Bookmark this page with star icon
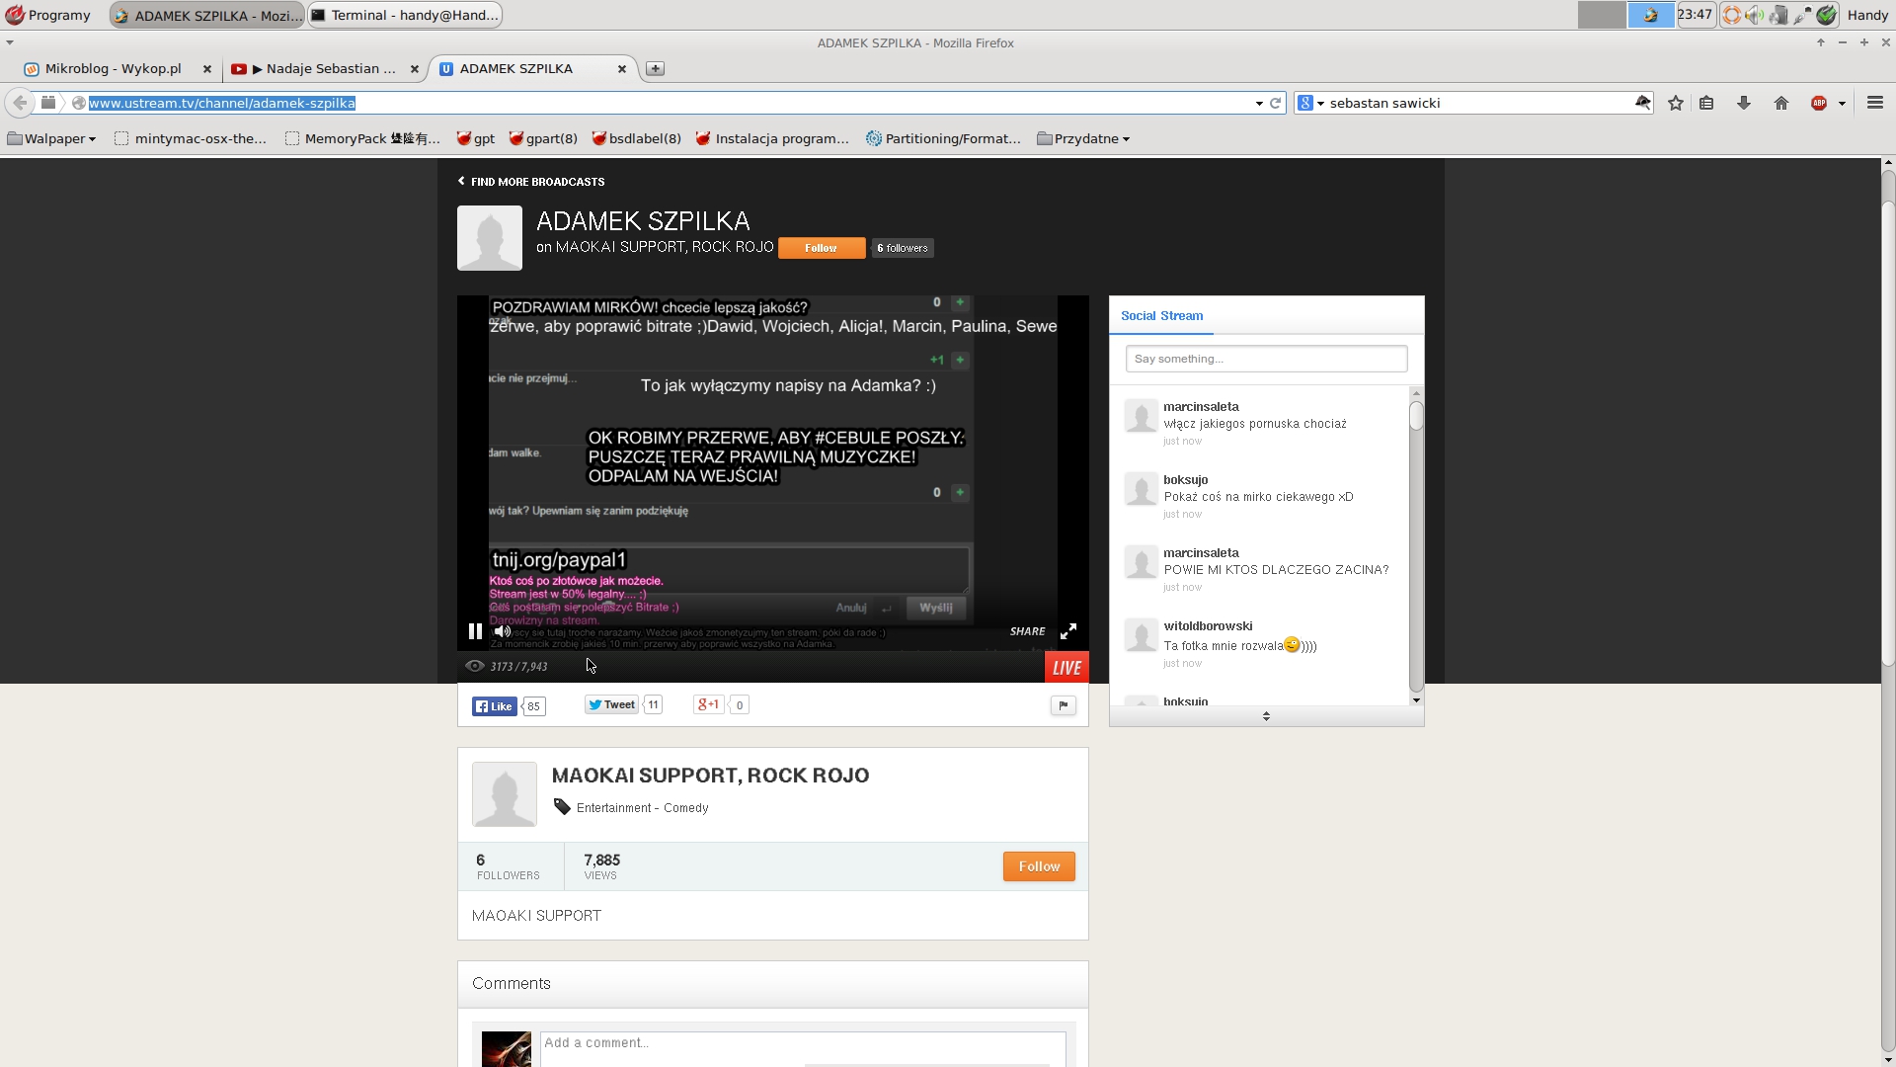Image resolution: width=1896 pixels, height=1067 pixels. [x=1676, y=103]
